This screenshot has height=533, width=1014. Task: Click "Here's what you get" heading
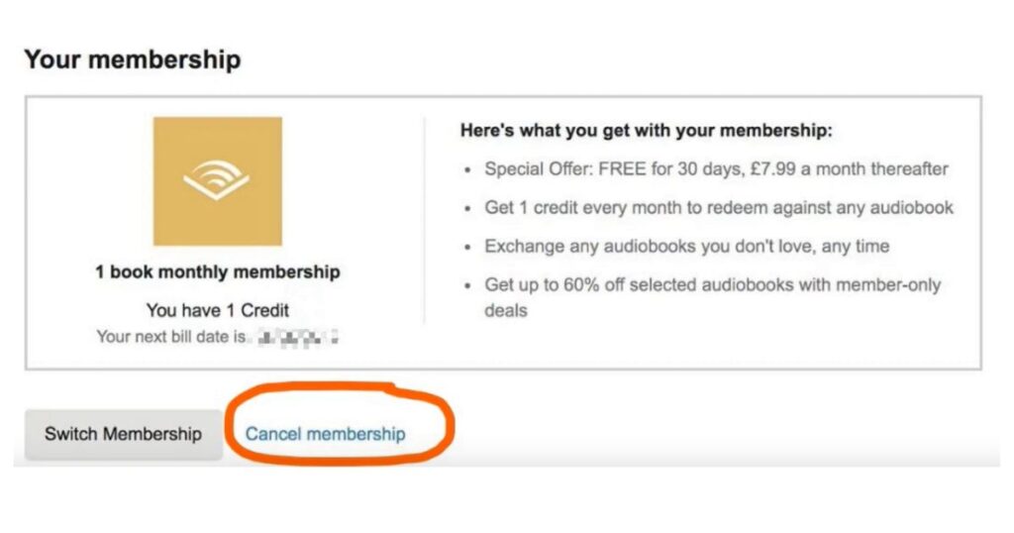[x=647, y=131]
